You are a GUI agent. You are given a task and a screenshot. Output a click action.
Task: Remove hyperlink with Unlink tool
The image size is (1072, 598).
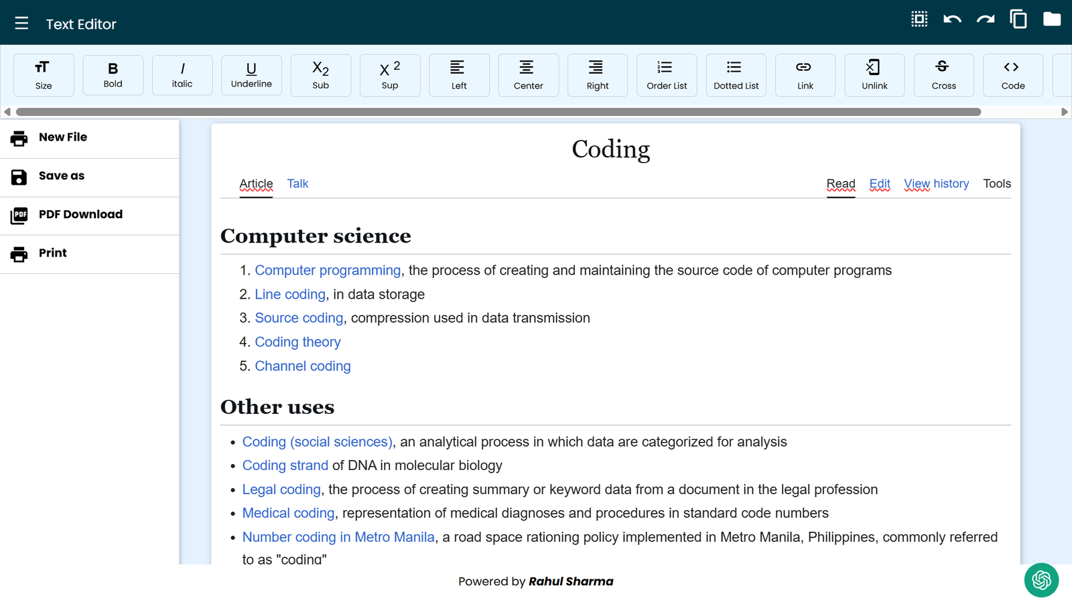874,75
